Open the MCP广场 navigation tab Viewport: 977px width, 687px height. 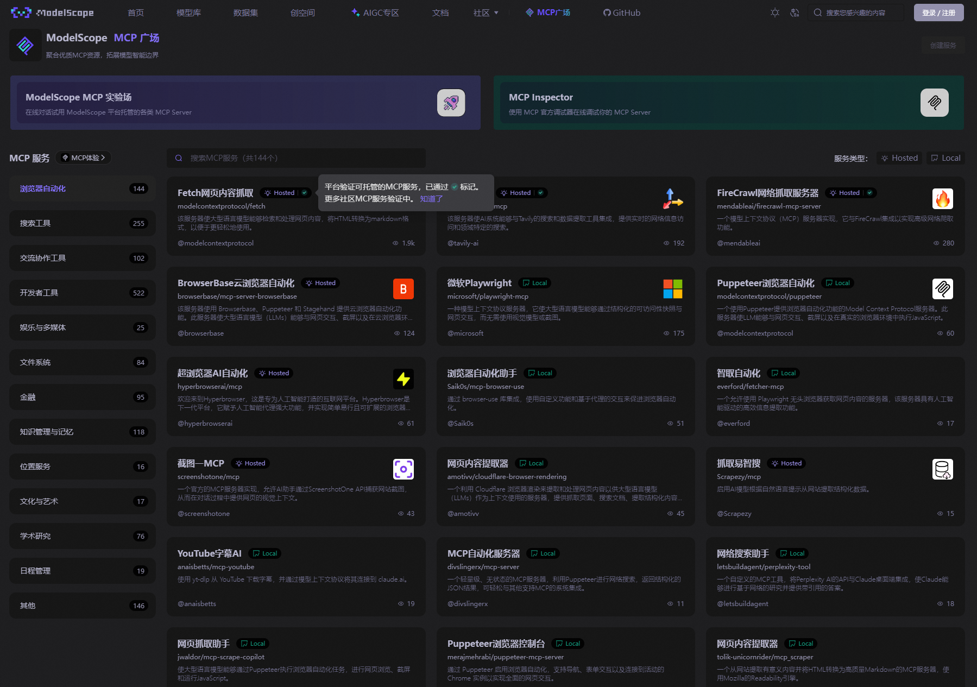tap(548, 12)
